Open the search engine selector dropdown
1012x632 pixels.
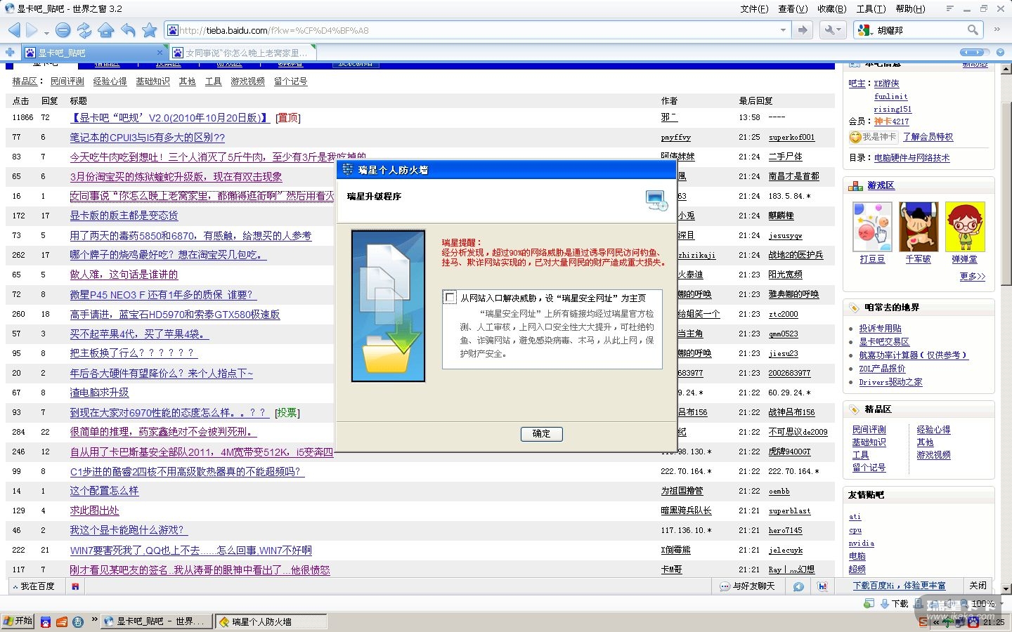click(x=865, y=30)
